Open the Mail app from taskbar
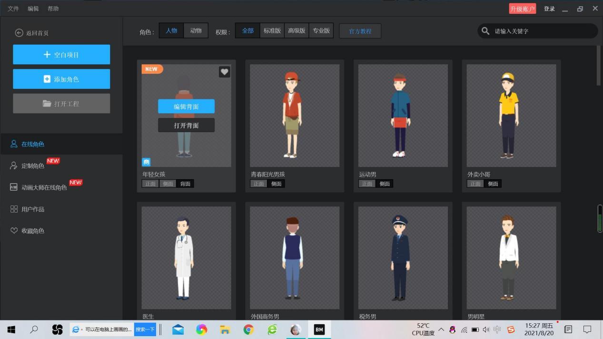Screen dimensions: 603x339 pyautogui.click(x=178, y=329)
